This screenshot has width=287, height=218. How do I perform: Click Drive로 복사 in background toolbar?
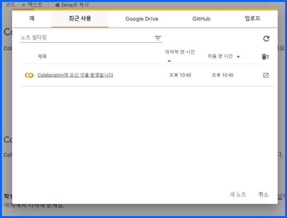[72, 5]
